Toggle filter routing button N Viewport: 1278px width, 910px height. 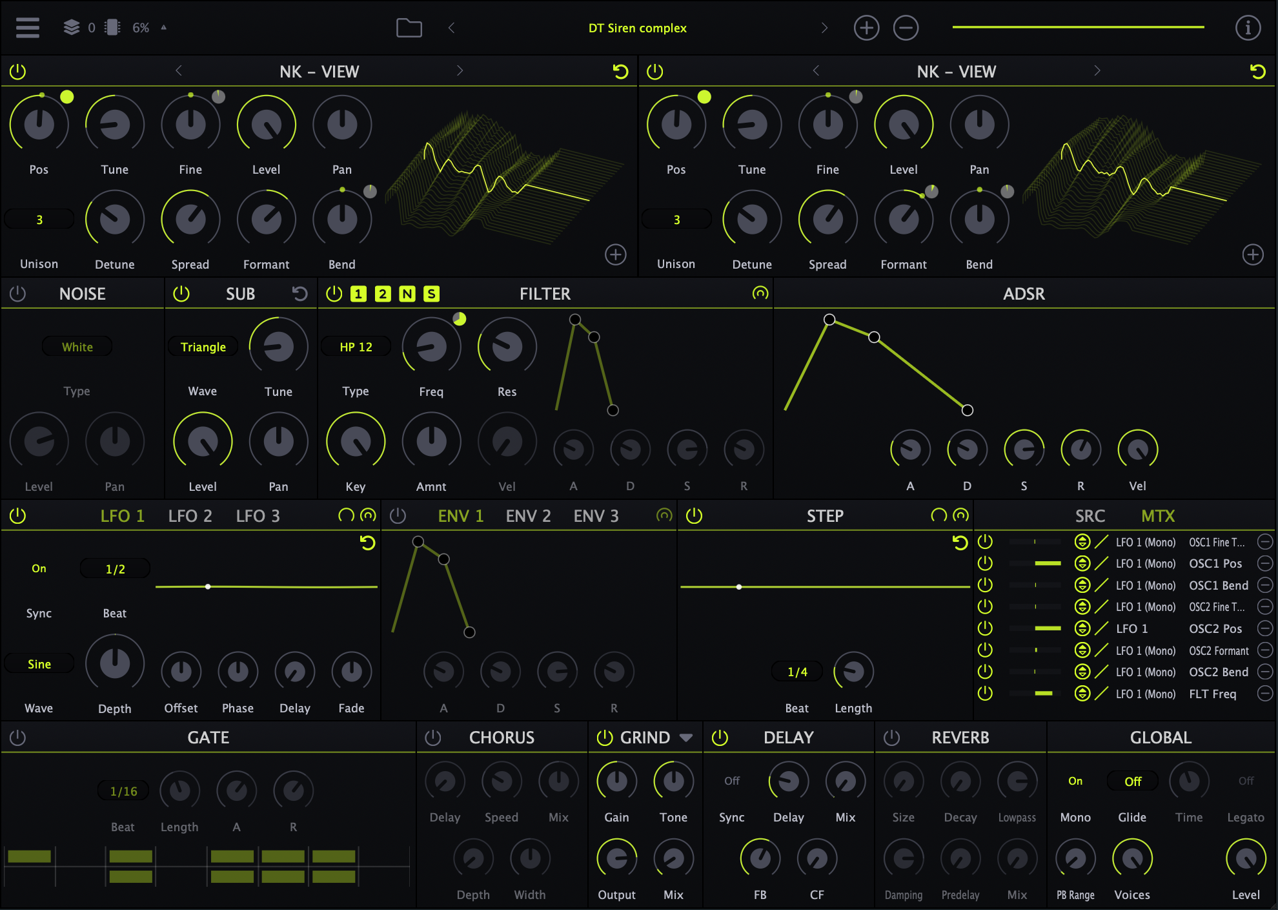pos(407,294)
